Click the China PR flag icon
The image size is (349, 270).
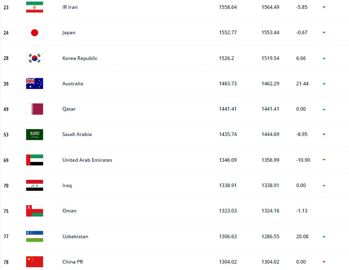(x=34, y=262)
